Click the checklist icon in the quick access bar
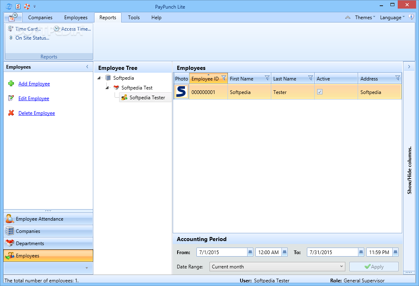419x286 pixels. (18, 7)
